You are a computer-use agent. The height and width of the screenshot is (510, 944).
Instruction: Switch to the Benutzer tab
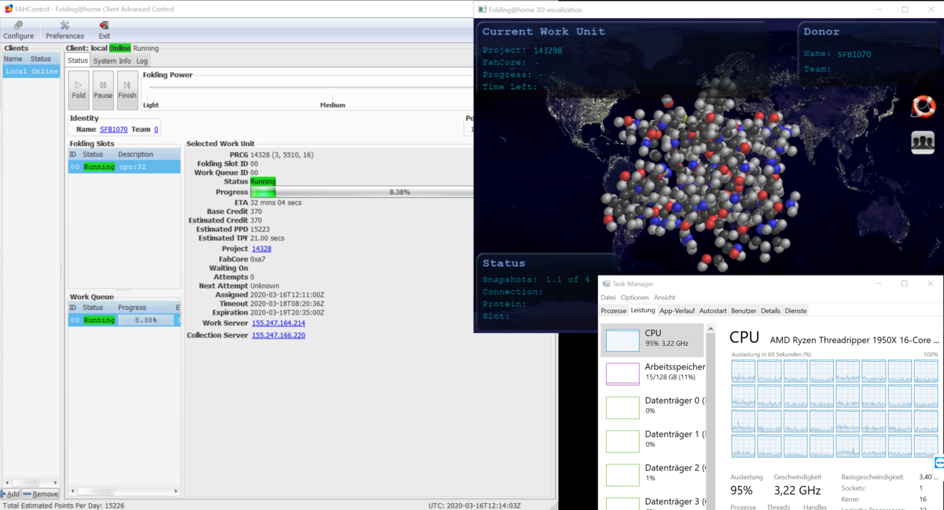(x=744, y=311)
